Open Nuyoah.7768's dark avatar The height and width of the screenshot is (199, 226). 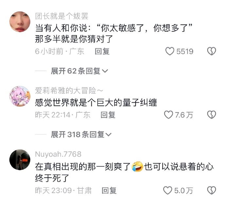pos(20,160)
